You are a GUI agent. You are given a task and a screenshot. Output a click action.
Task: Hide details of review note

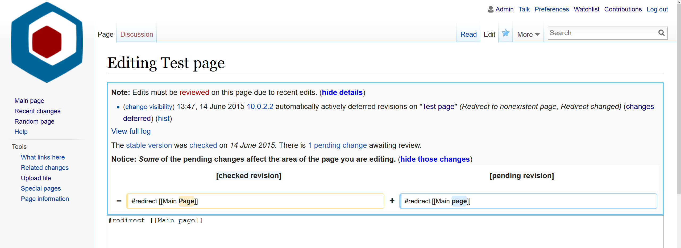click(x=342, y=93)
